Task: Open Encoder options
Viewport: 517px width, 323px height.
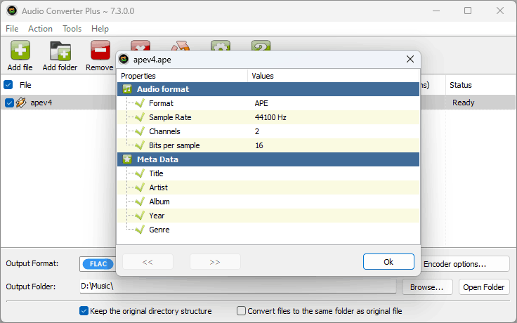Action: pos(465,264)
